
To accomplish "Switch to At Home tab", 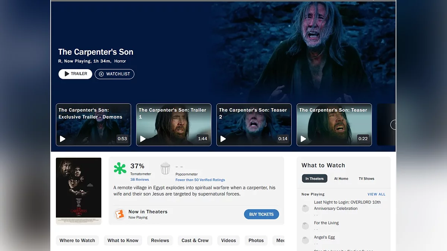I will [341, 178].
